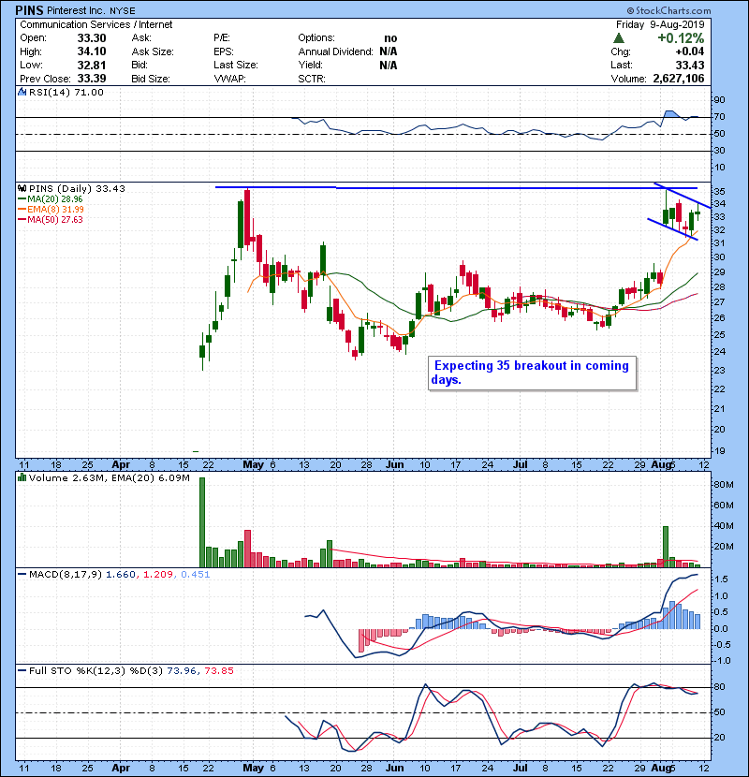Select the +0.12% percent change
749x777 pixels.
(x=681, y=38)
